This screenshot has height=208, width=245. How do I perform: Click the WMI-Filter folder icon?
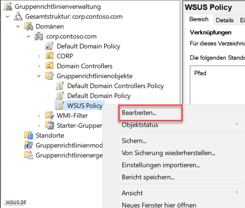(x=49, y=115)
